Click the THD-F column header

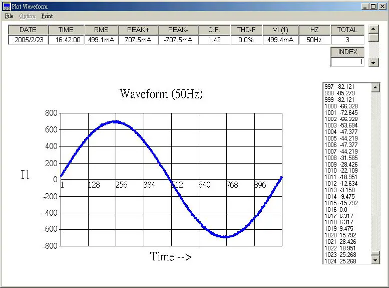(246, 30)
